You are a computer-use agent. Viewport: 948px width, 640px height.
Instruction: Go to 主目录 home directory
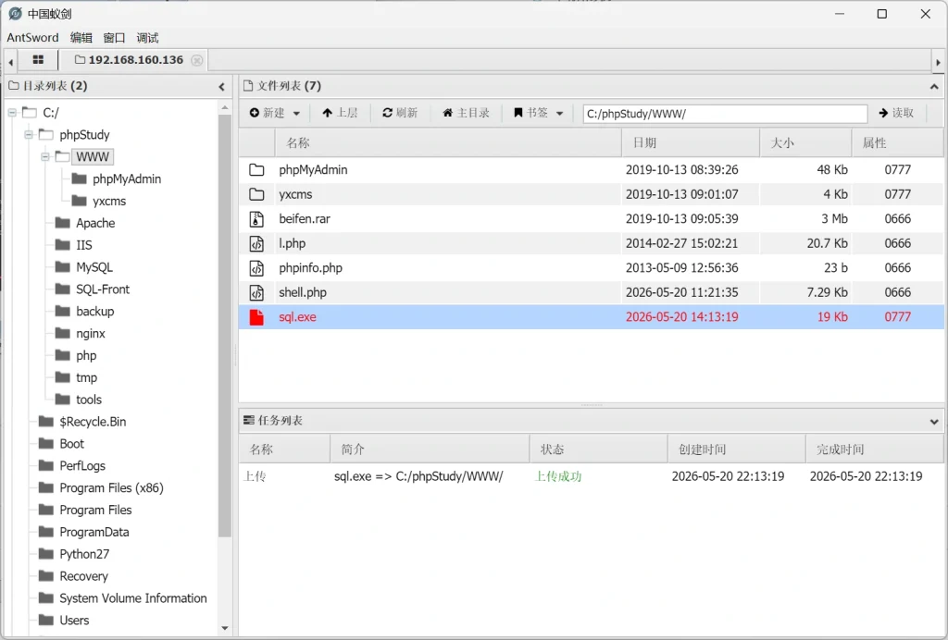pos(466,113)
